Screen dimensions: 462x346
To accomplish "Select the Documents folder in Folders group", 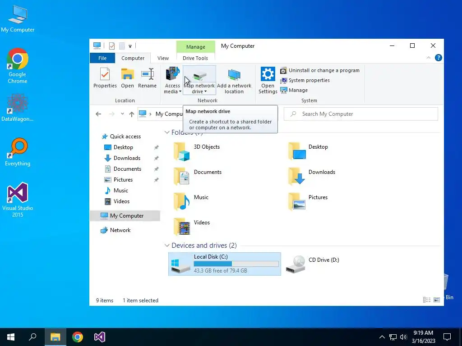I will point(198,177).
